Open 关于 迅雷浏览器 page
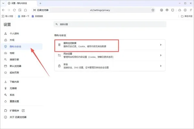Viewport: 194px width, 129px height. 22,117
